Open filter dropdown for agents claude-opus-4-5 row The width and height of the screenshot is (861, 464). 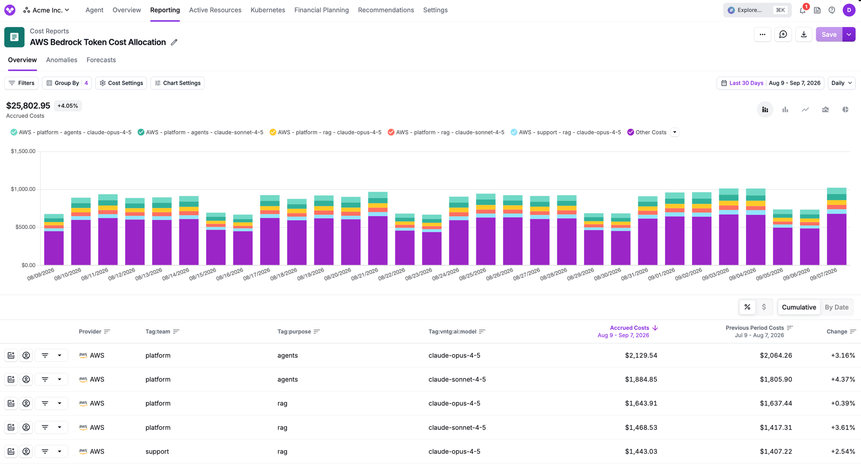point(52,356)
